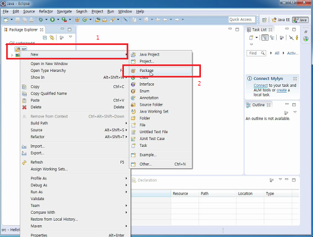313x237 pixels.
Task: Select Folder in the New submenu
Action: tap(161, 118)
